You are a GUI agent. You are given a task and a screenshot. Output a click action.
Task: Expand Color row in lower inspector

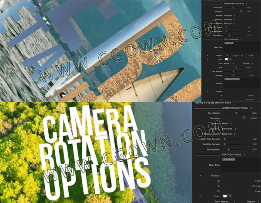click(200, 196)
